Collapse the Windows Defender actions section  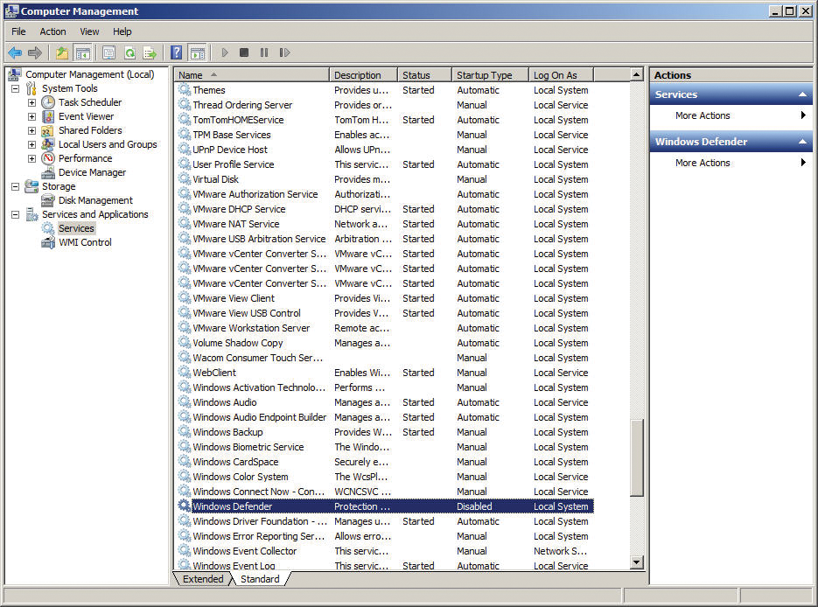[x=801, y=141]
